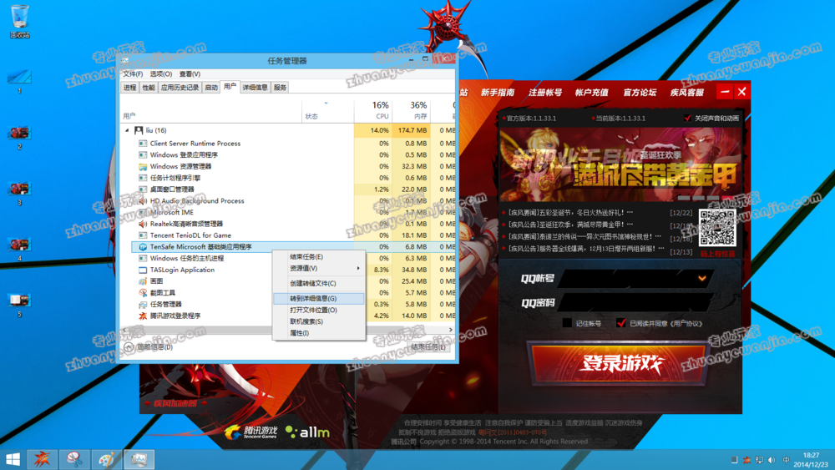Click Task Manager horizontal scrollbar right arrow
Viewport: 835px width, 470px height.
[x=451, y=330]
